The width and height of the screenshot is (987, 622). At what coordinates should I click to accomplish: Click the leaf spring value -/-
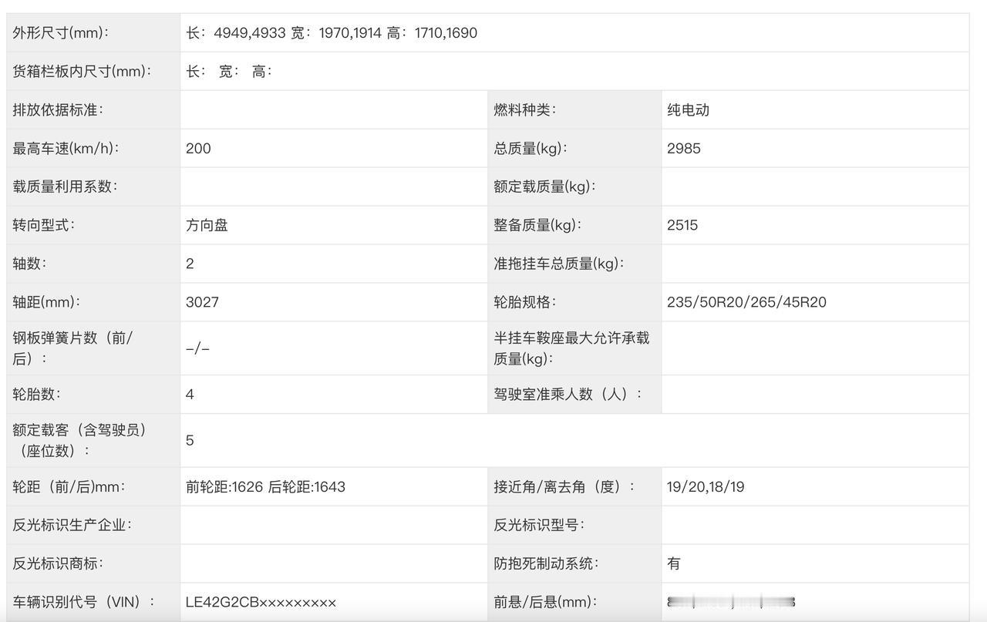pyautogui.click(x=197, y=348)
